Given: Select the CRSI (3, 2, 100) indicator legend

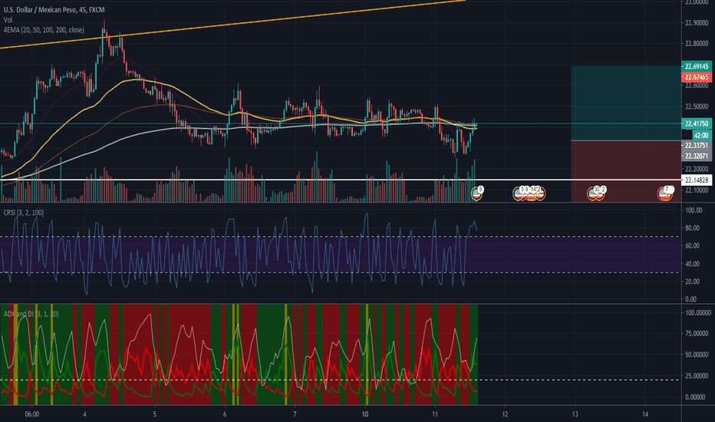Looking at the screenshot, I should click(x=24, y=213).
